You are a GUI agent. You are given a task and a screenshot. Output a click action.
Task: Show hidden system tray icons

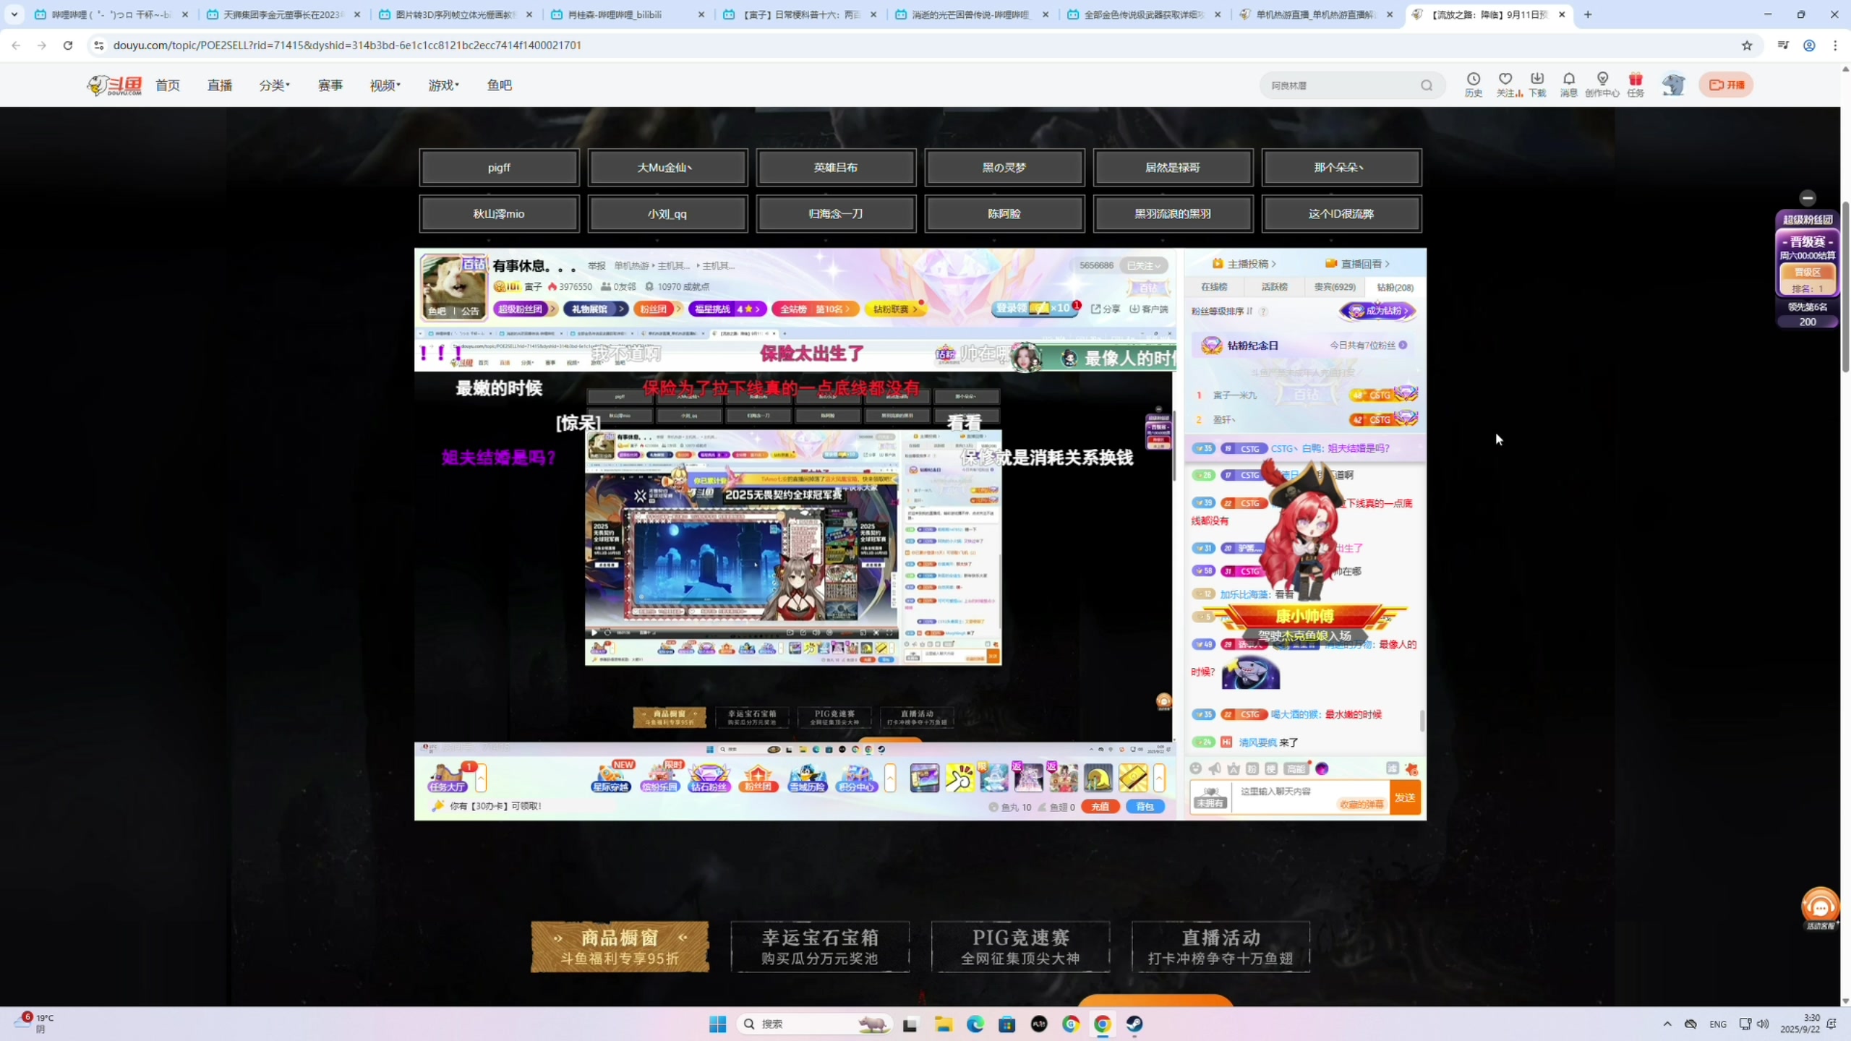click(1667, 1024)
